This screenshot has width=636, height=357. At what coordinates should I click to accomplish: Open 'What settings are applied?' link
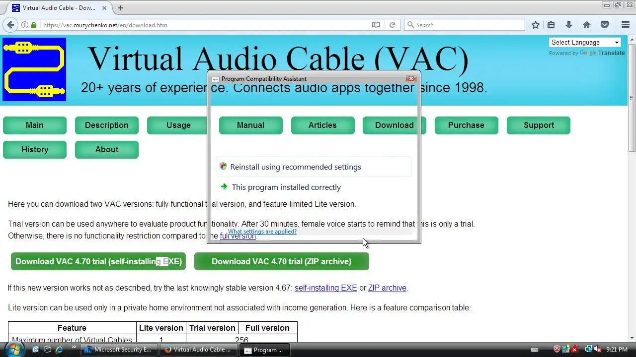[262, 232]
